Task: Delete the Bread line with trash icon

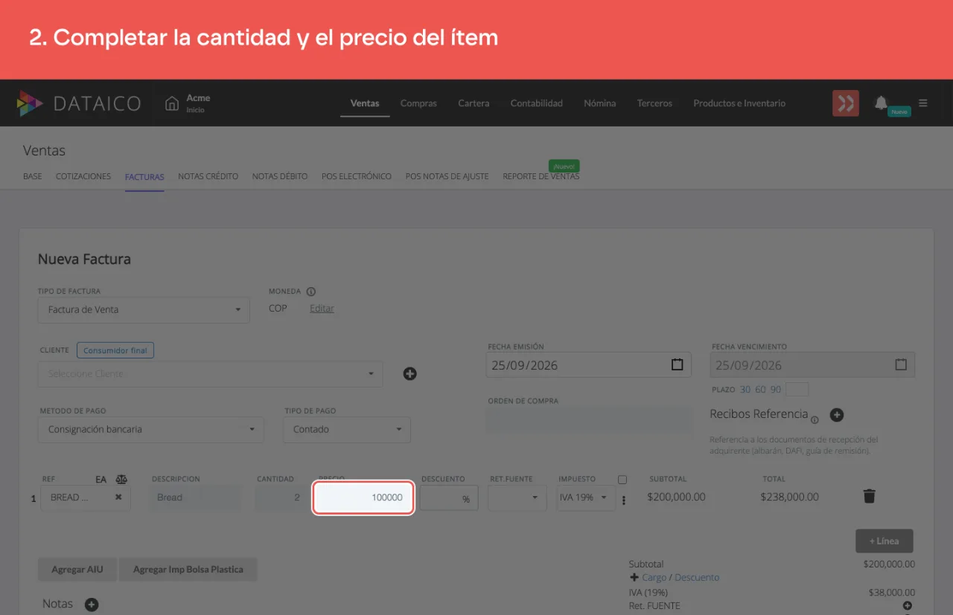Action: point(869,496)
